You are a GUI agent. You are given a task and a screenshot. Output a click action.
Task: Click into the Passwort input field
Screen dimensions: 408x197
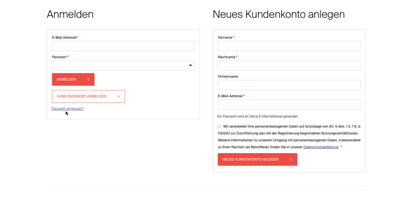[x=120, y=66]
